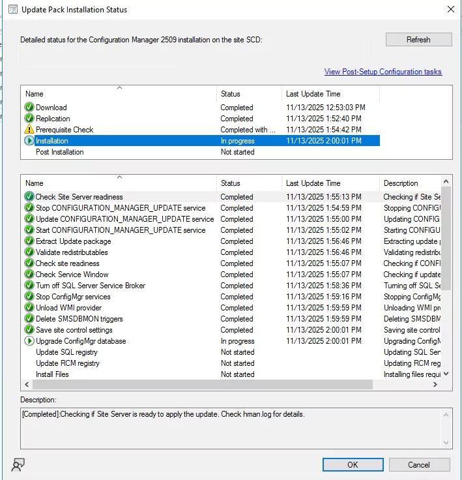The image size is (462, 480).
Task: Click the horizontal scrollbar thumb in lower list
Action: pyautogui.click(x=203, y=384)
